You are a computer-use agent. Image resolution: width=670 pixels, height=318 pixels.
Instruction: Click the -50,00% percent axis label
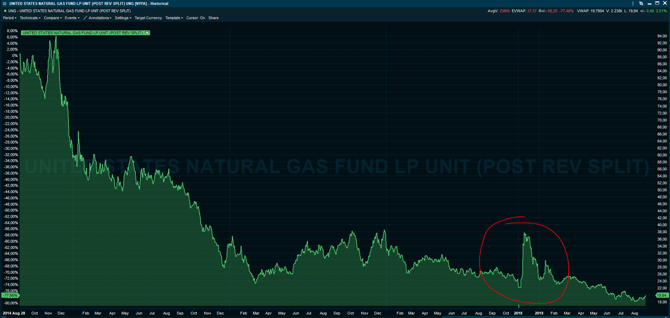(x=11, y=210)
